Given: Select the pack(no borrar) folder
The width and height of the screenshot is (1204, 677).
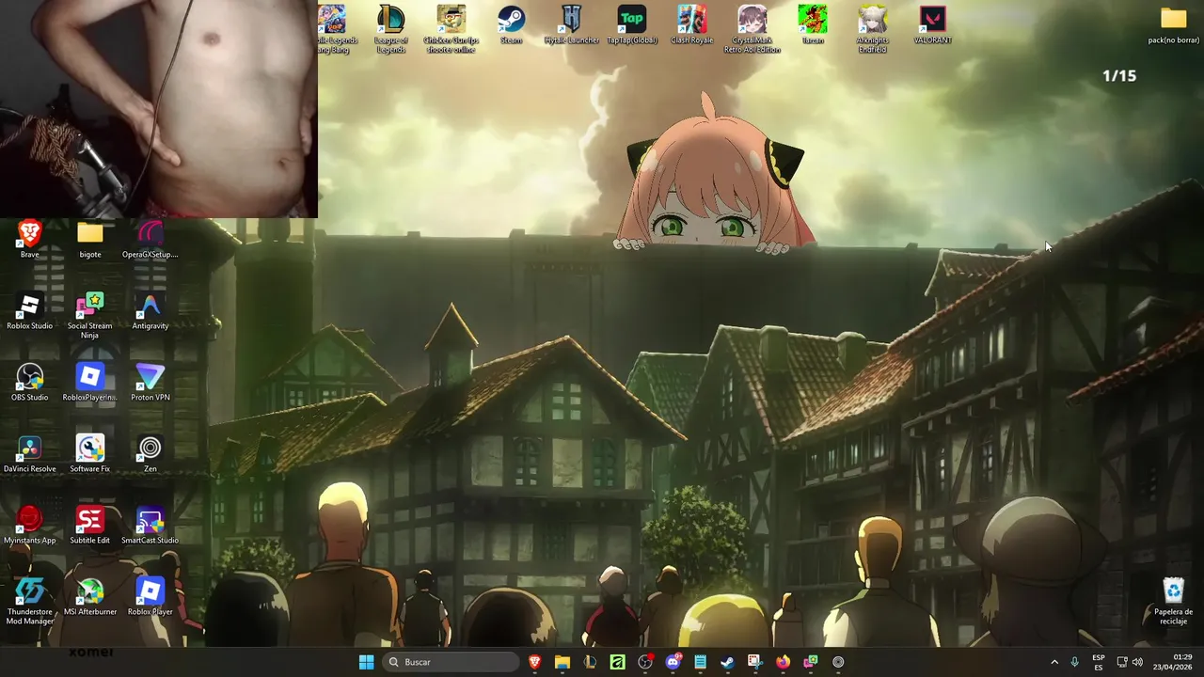Looking at the screenshot, I should pyautogui.click(x=1173, y=25).
